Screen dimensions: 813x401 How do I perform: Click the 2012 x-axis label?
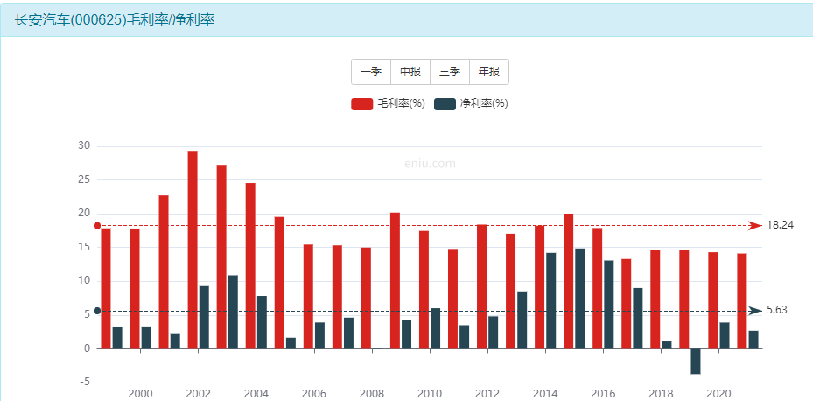click(488, 394)
